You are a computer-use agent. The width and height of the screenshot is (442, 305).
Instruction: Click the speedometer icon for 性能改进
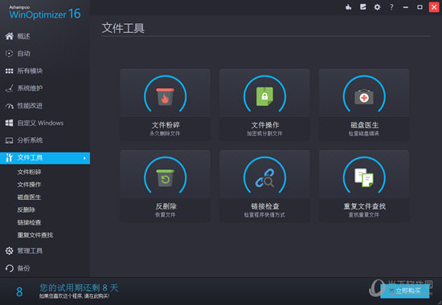[x=10, y=106]
